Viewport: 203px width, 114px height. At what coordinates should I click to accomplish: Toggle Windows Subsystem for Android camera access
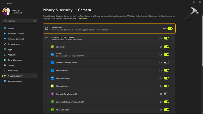(166, 102)
